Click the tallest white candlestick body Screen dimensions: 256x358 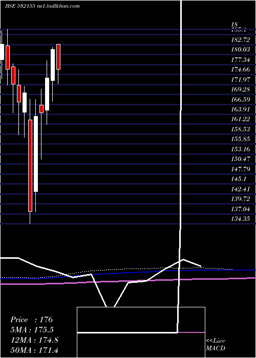(x=36, y=154)
